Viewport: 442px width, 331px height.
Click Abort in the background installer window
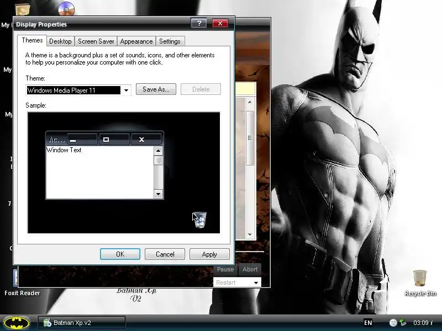pos(250,269)
